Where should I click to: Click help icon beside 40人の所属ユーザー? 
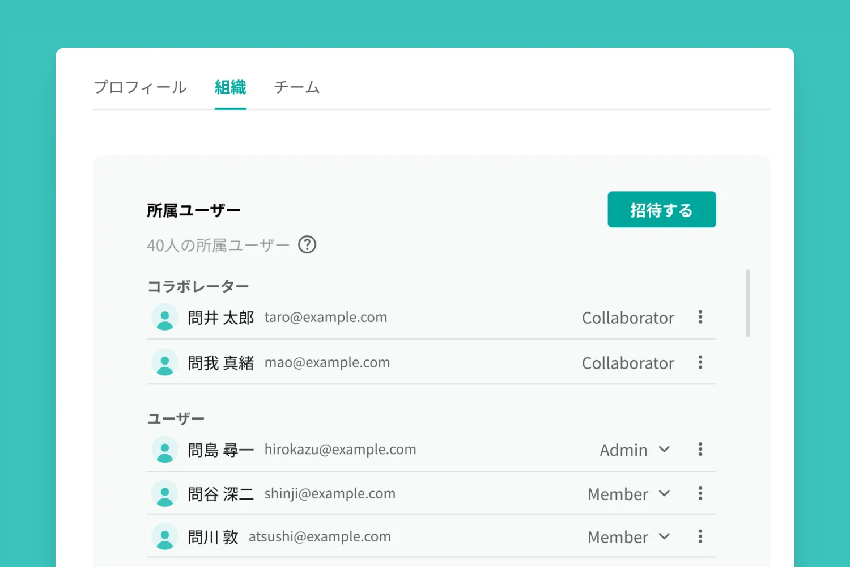[x=307, y=245]
